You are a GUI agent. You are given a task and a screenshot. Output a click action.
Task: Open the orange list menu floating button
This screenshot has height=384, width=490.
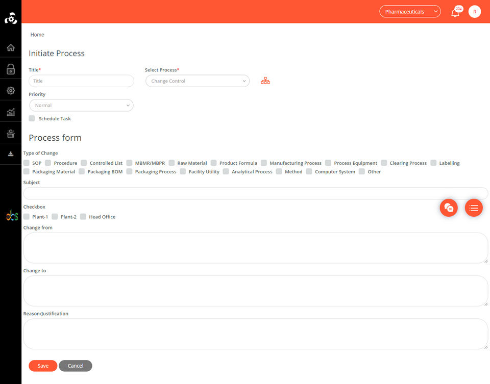coord(474,208)
